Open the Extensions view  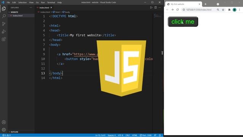point(4,39)
